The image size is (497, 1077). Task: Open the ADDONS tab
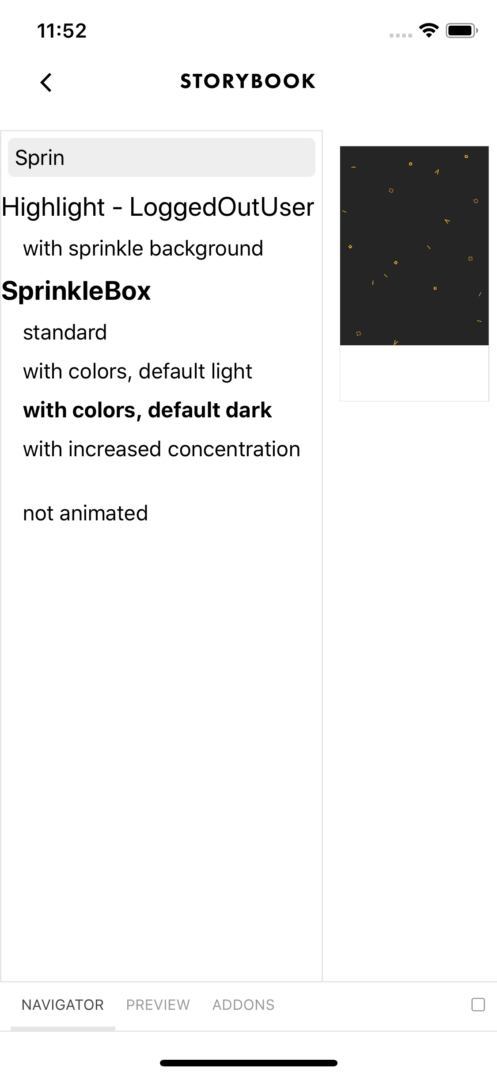point(243,1005)
